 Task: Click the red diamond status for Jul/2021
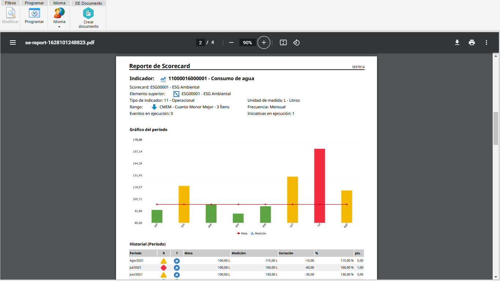pos(164,268)
